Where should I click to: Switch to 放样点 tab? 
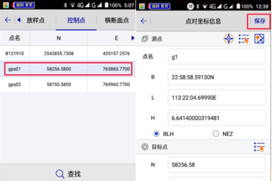click(x=35, y=20)
